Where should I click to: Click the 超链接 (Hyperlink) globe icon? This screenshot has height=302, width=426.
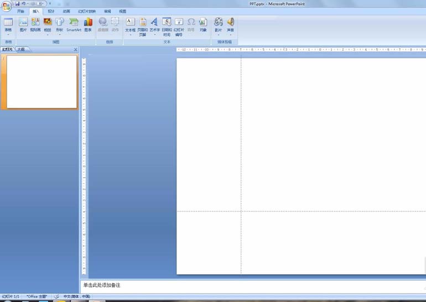[x=103, y=25]
